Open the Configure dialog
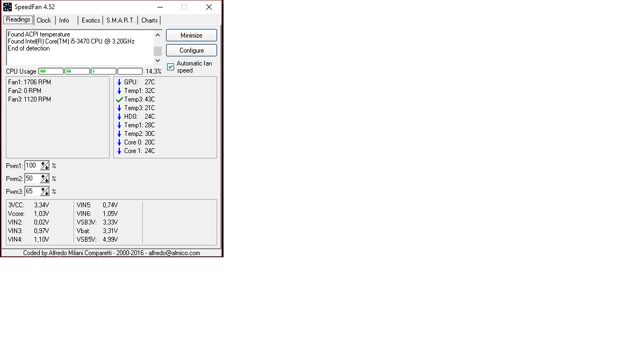Viewport: 619px width, 348px height. click(x=191, y=50)
